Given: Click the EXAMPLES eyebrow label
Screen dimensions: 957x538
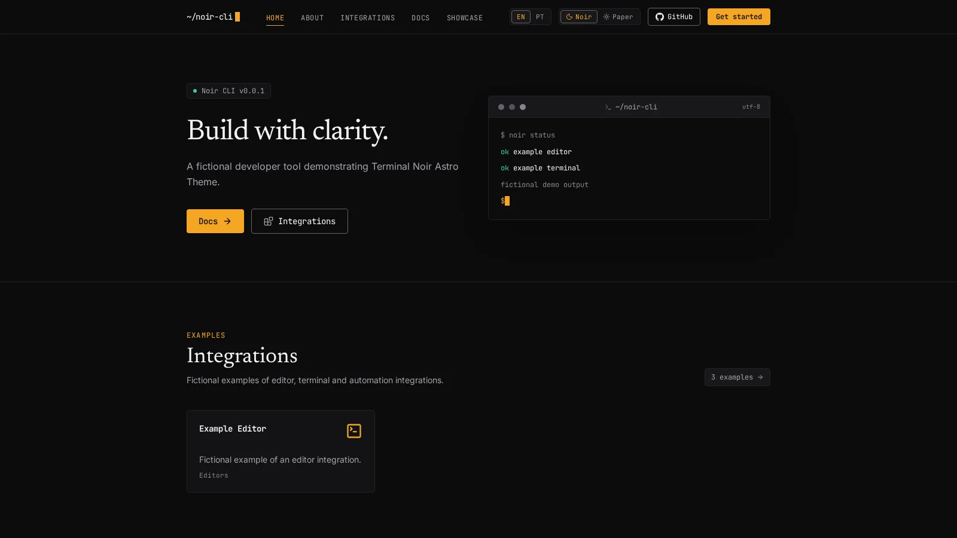Looking at the screenshot, I should pyautogui.click(x=206, y=335).
